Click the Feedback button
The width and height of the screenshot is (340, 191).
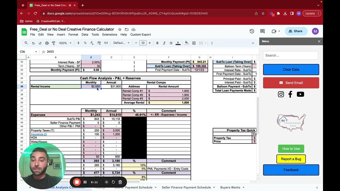point(291,170)
